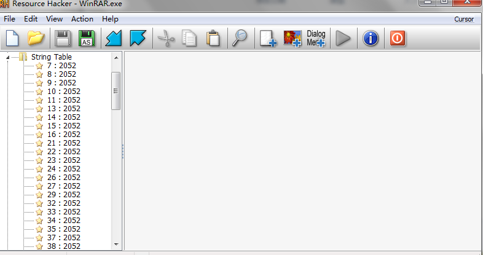Click the New blank script icon
The image size is (483, 255).
12,38
